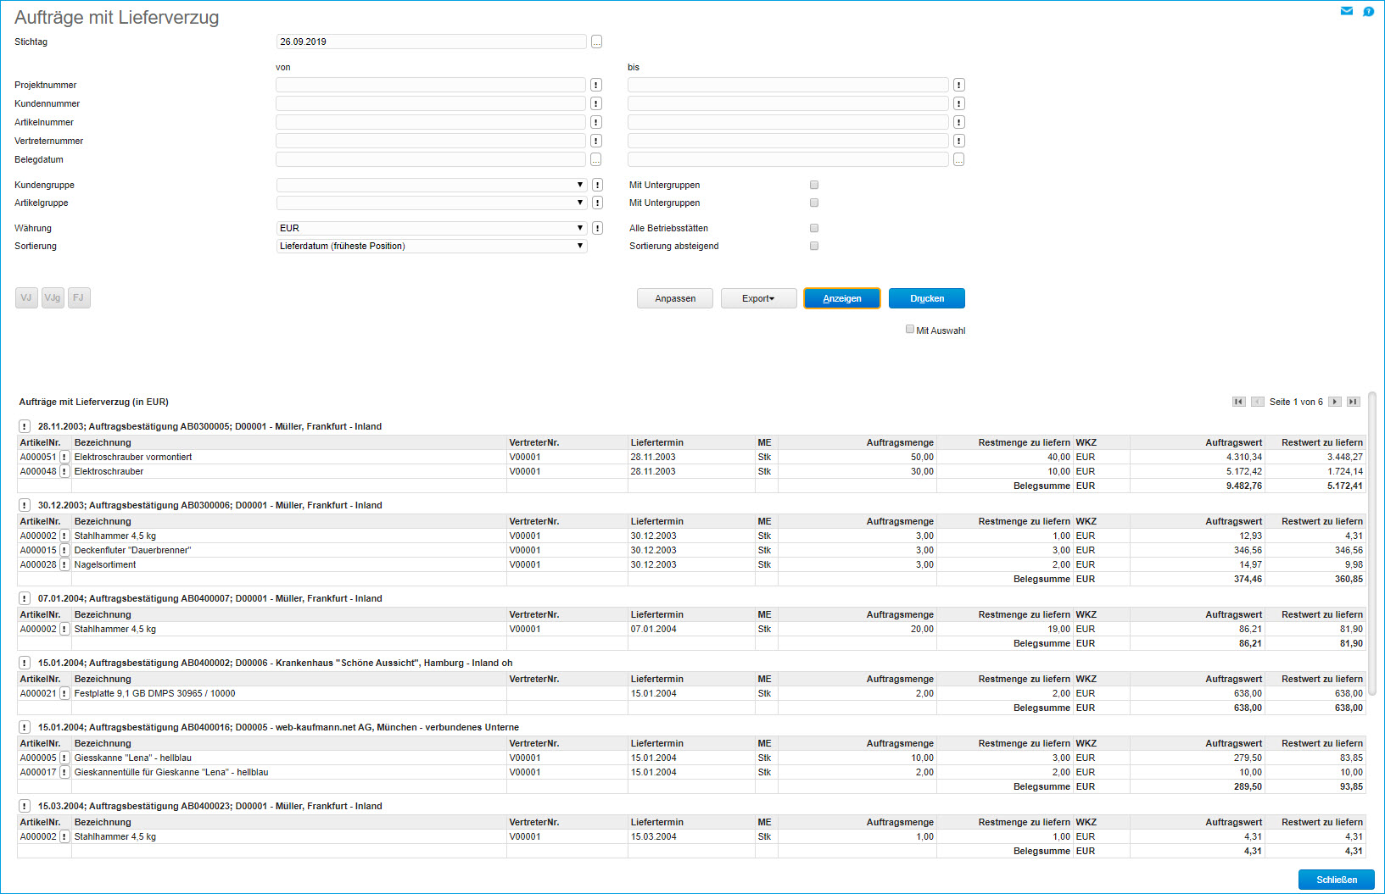
Task: Click lookup icon beside Projektnummer von field
Action: pos(596,85)
